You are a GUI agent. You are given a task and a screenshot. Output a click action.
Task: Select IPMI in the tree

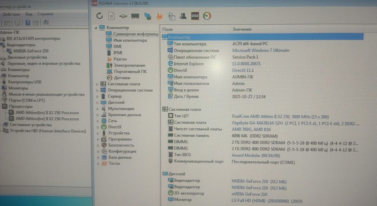(x=118, y=53)
